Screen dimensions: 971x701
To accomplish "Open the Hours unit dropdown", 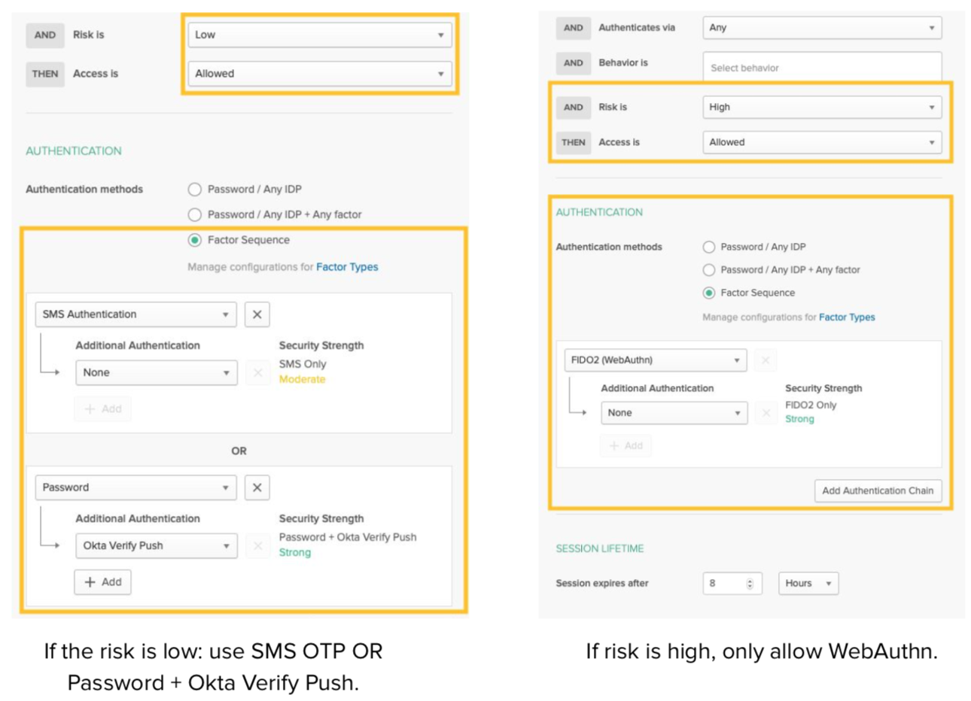I will pos(808,584).
